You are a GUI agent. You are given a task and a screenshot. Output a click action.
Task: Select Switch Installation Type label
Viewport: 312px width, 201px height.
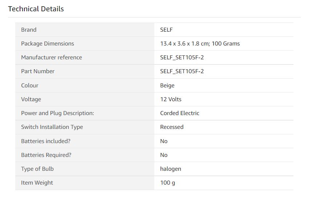pyautogui.click(x=52, y=127)
